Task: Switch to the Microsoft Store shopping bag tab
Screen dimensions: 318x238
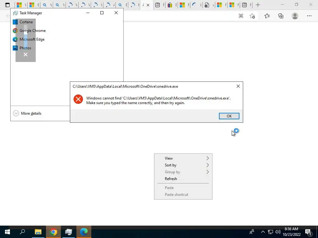Action: [x=170, y=5]
